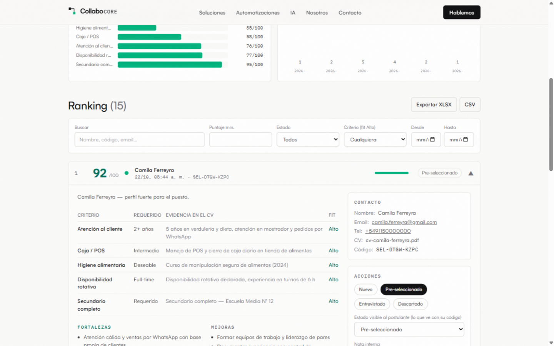Open IA menu item
The height and width of the screenshot is (346, 554).
[293, 13]
